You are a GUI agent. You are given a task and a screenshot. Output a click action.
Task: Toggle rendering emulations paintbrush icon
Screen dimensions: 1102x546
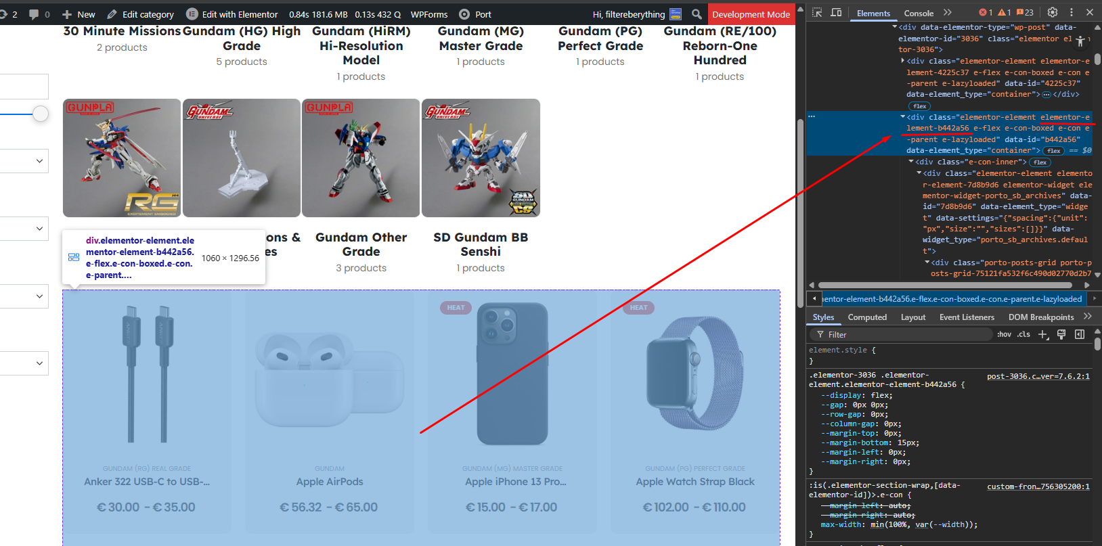pos(1061,334)
